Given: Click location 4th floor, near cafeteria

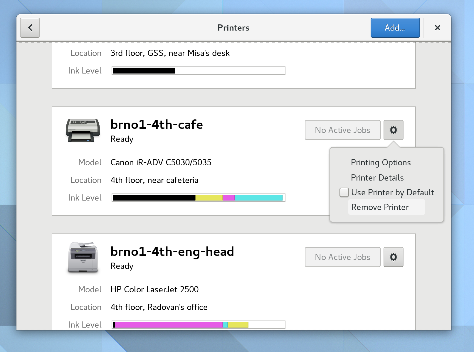Looking at the screenshot, I should click(154, 180).
